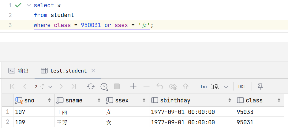This screenshot has height=128, width=288.
Task: Collapse the SQL statement fold arrow
Action: [29, 5]
